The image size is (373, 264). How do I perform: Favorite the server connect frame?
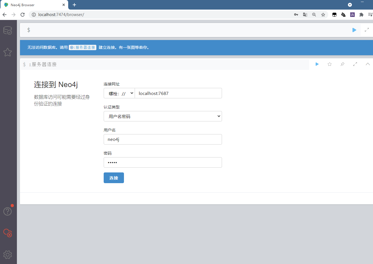(x=330, y=64)
